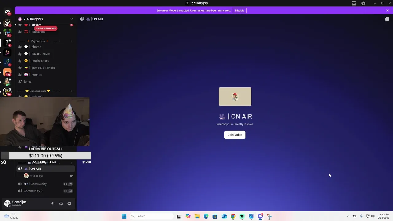The image size is (393, 221).
Task: Disable Streamer Mode via Disable button
Action: coord(239,10)
